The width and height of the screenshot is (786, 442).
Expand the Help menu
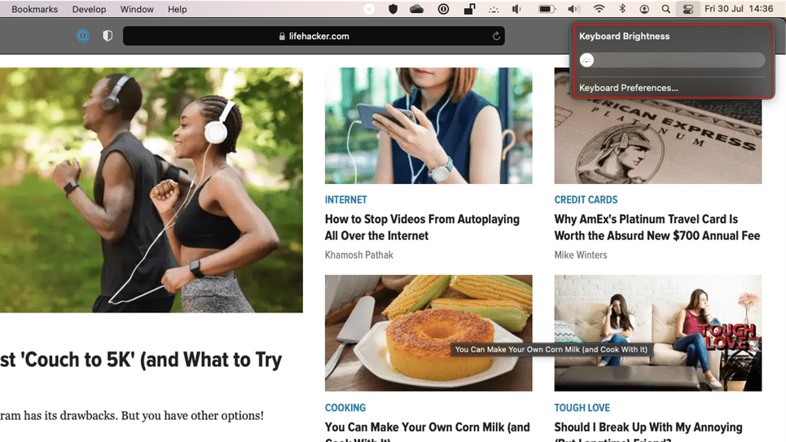click(x=177, y=9)
